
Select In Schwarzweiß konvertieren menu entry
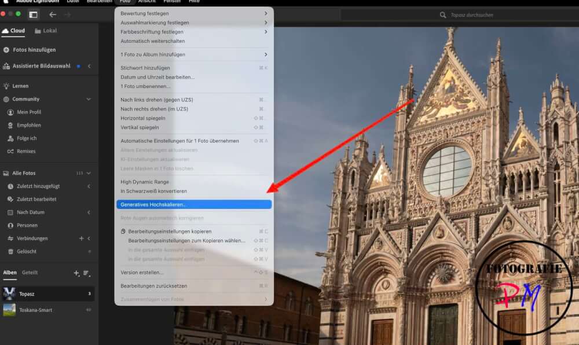pos(154,191)
